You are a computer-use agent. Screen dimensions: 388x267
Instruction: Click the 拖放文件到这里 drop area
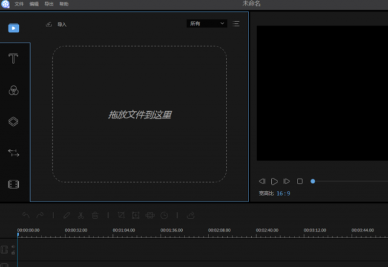click(x=139, y=114)
